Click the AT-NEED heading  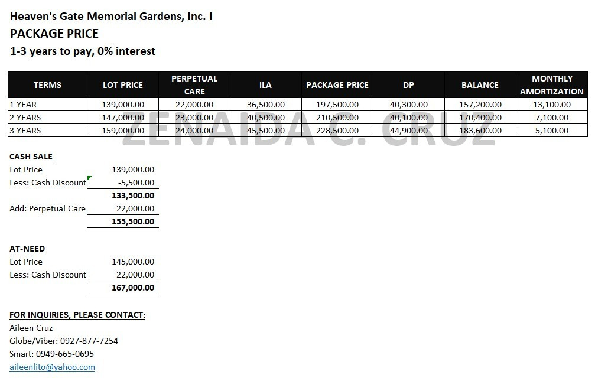[x=27, y=249]
